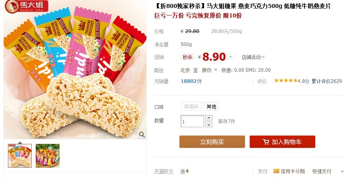Open the 累计评价2629 reviews link
This screenshot has height=178, width=345.
(x=327, y=81)
